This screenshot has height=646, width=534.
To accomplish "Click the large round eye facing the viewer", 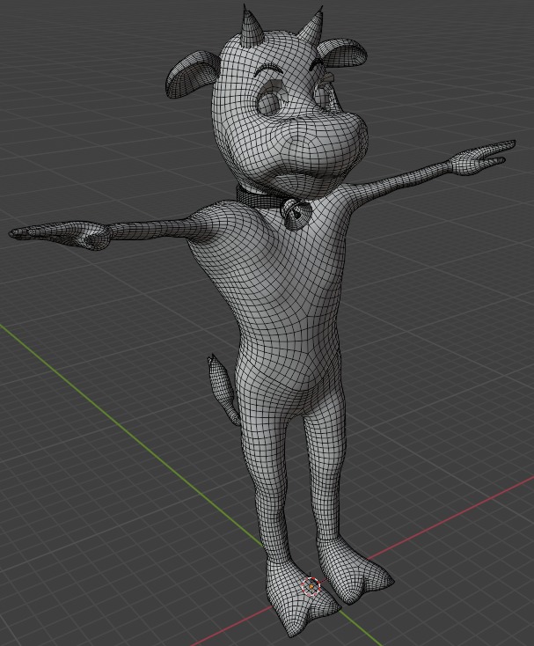I will (x=270, y=103).
